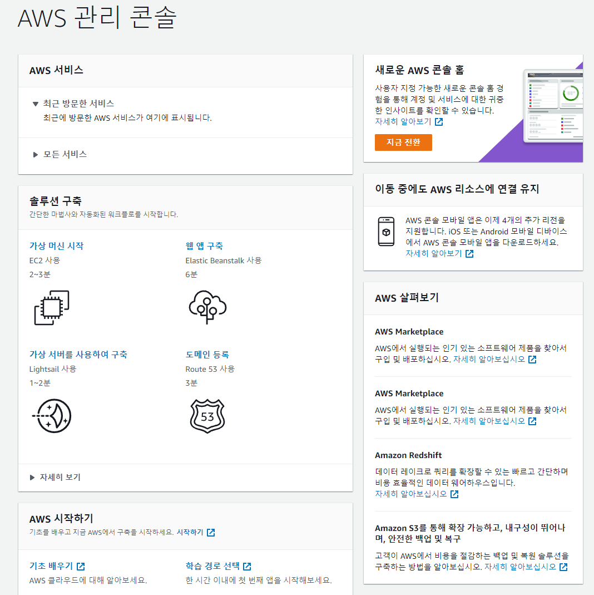
Task: Click external link icon next to 학습 경로 선택
Action: click(247, 567)
